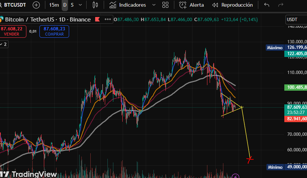Open the indicator templates grid icon

pyautogui.click(x=165, y=5)
